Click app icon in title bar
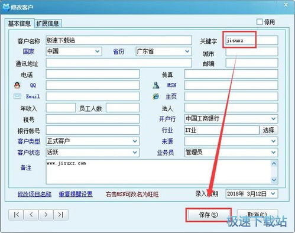 pyautogui.click(x=6, y=7)
